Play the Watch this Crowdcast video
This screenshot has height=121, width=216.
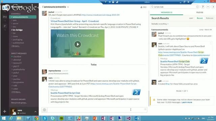[78, 44]
